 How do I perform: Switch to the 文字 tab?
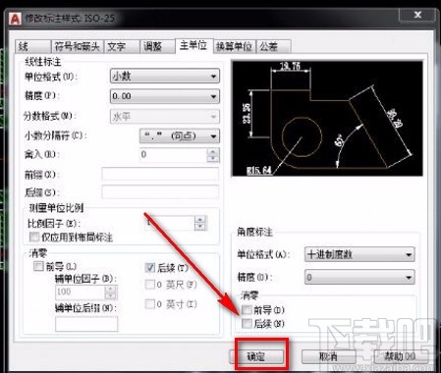pyautogui.click(x=122, y=46)
